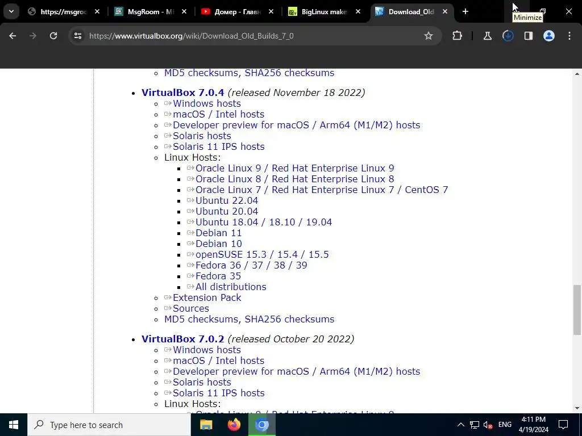Download 7.0.4 Solaris 11 IPS hosts

click(x=218, y=146)
